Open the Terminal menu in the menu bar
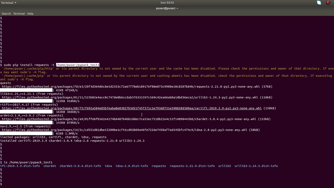 click(19, 14)
